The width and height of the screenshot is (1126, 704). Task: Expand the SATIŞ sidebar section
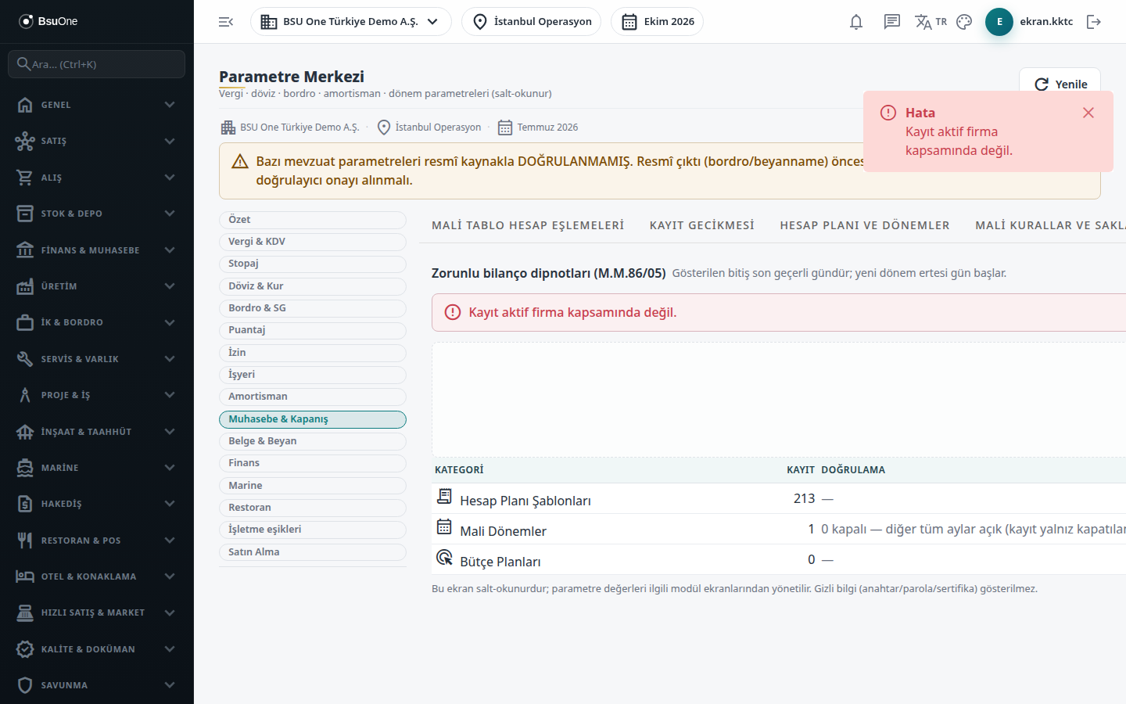pyautogui.click(x=97, y=141)
